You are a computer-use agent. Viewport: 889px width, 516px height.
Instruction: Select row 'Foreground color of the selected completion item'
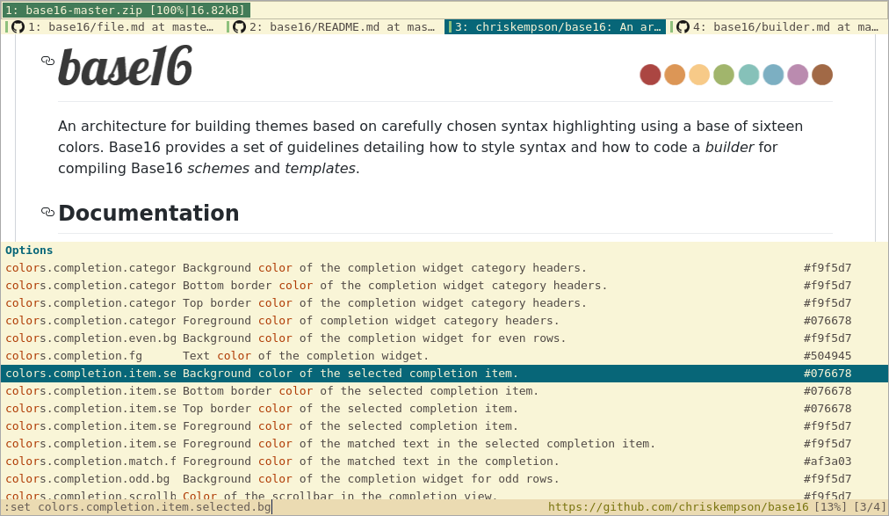[444, 425]
